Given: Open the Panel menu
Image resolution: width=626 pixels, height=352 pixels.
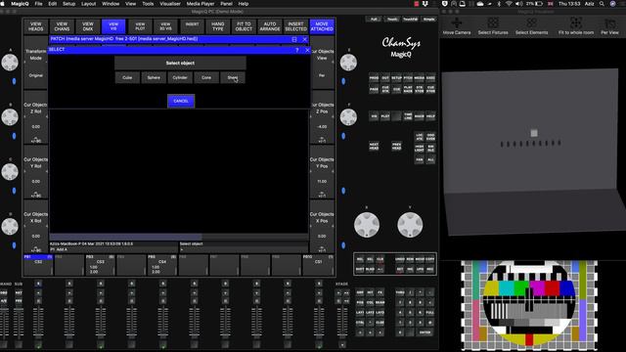Looking at the screenshot, I should pos(226,4).
